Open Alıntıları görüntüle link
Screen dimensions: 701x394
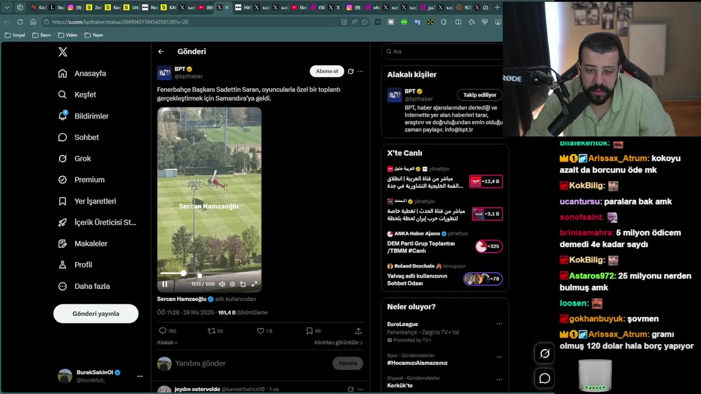(338, 343)
